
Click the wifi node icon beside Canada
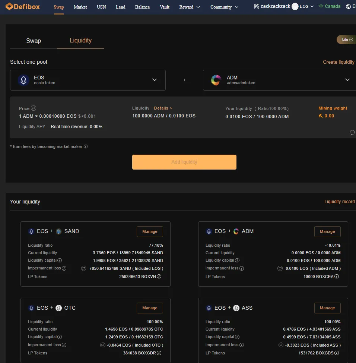pyautogui.click(x=321, y=6)
